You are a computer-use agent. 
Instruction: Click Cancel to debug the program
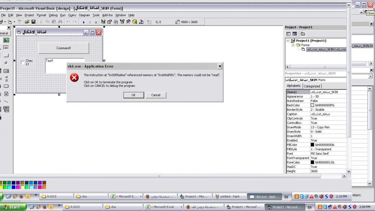coord(156,95)
